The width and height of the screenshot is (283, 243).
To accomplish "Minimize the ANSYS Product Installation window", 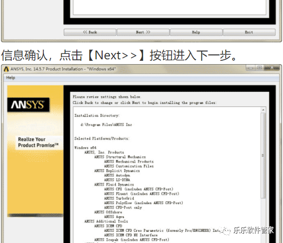I will click(250, 68).
